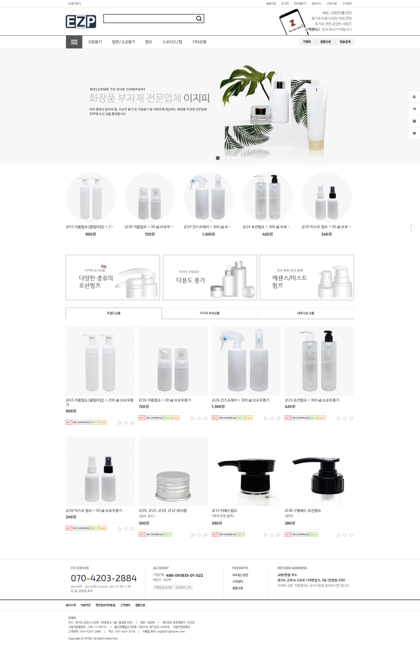Open the user profile side icon
The image size is (420, 651).
coord(414,96)
